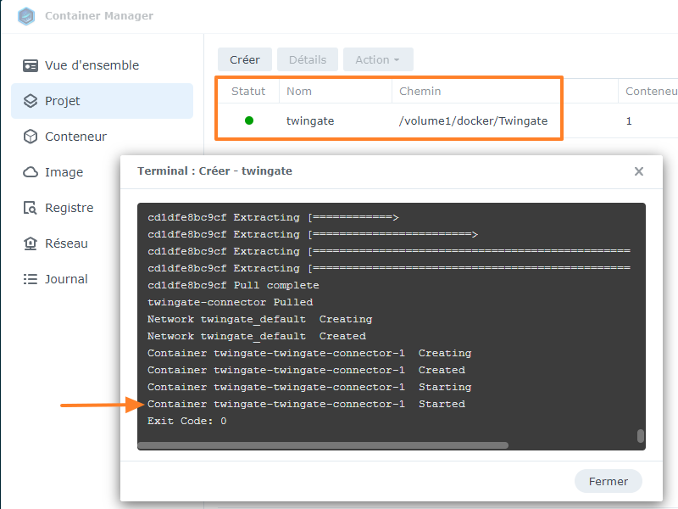Click the Image cloud icon
This screenshot has height=509, width=678.
(x=31, y=172)
